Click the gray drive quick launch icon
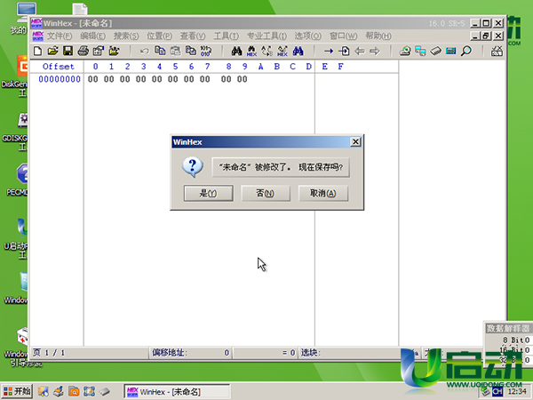Screen dimensions: 533x400 pyautogui.click(x=104, y=391)
